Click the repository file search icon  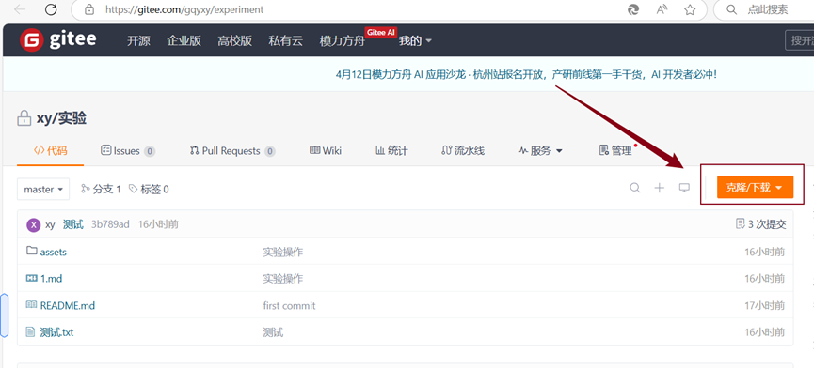(x=635, y=188)
